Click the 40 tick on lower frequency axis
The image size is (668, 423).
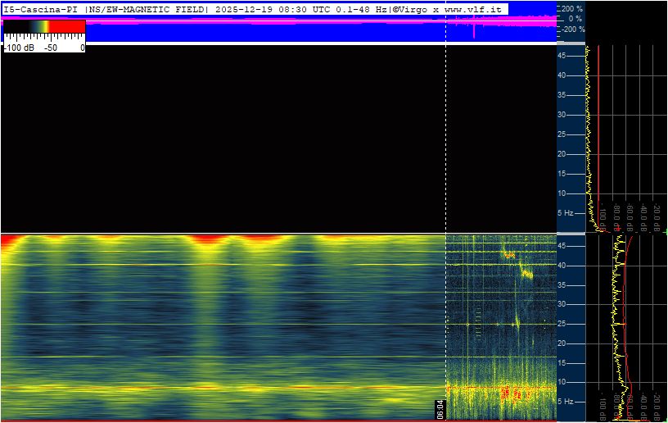click(562, 266)
